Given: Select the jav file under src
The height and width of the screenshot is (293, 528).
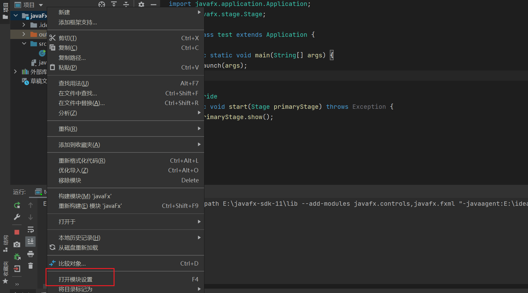Looking at the screenshot, I should 39,63.
